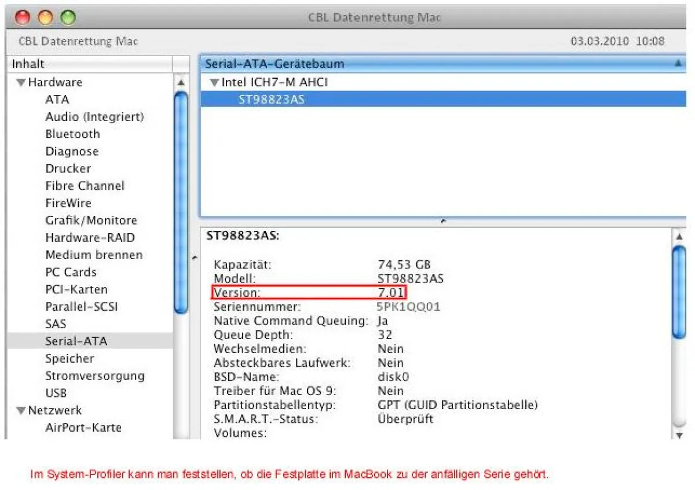Select Hardware-RAID in sidebar

(x=90, y=237)
